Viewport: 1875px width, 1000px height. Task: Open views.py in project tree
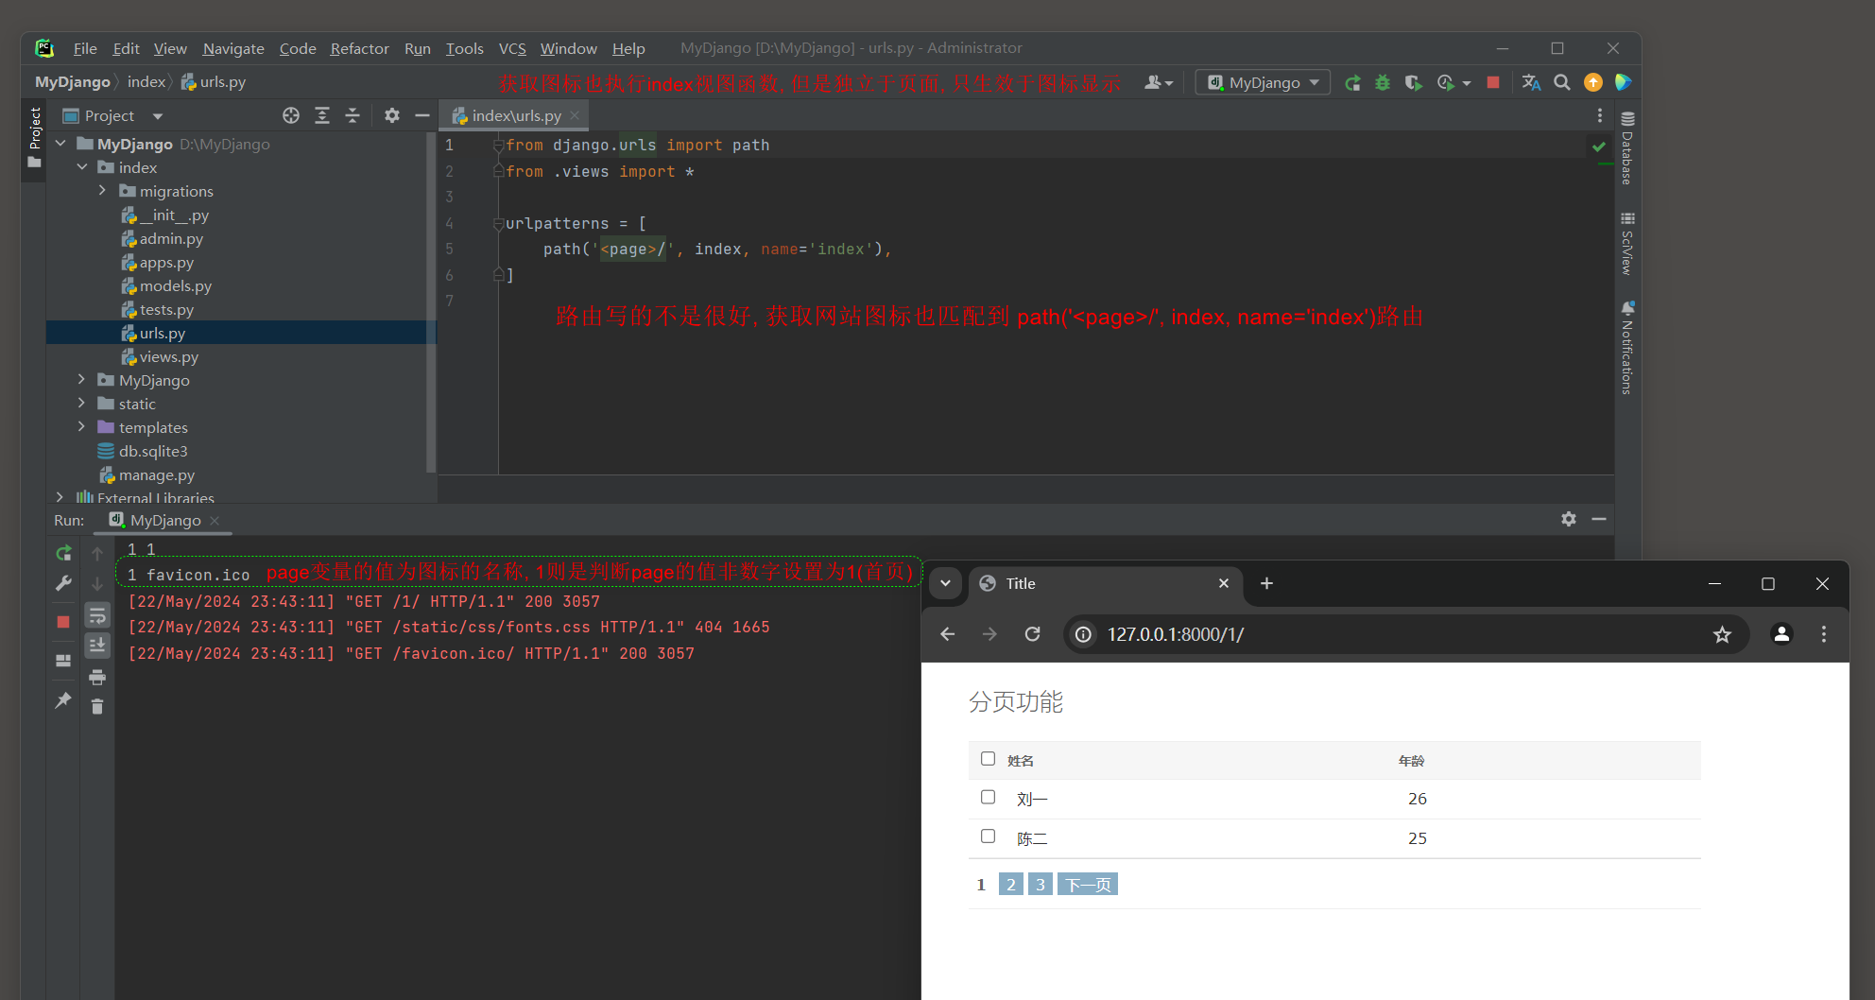point(168,357)
